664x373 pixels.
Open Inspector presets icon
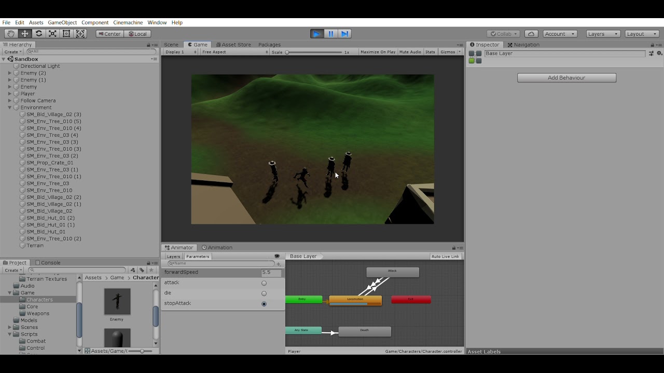click(651, 53)
